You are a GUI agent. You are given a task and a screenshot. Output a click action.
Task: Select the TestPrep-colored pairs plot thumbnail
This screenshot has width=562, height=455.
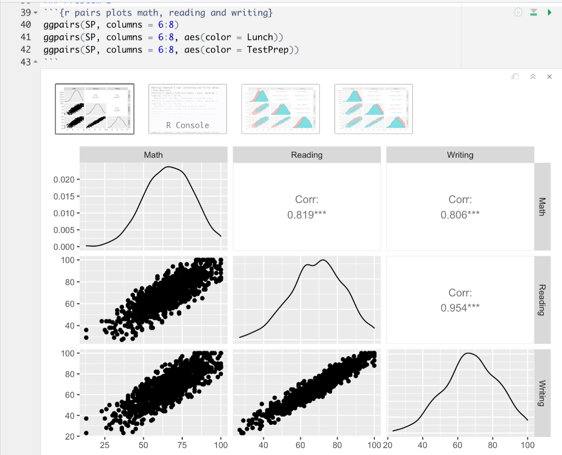point(373,109)
